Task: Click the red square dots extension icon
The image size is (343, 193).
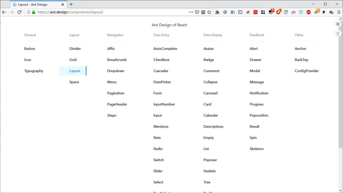Action: [255, 12]
